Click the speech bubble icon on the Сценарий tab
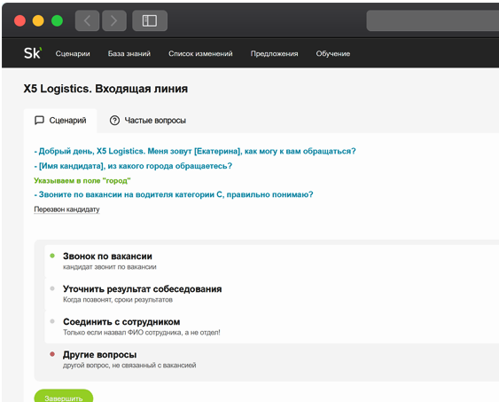499x402 pixels. [x=39, y=120]
